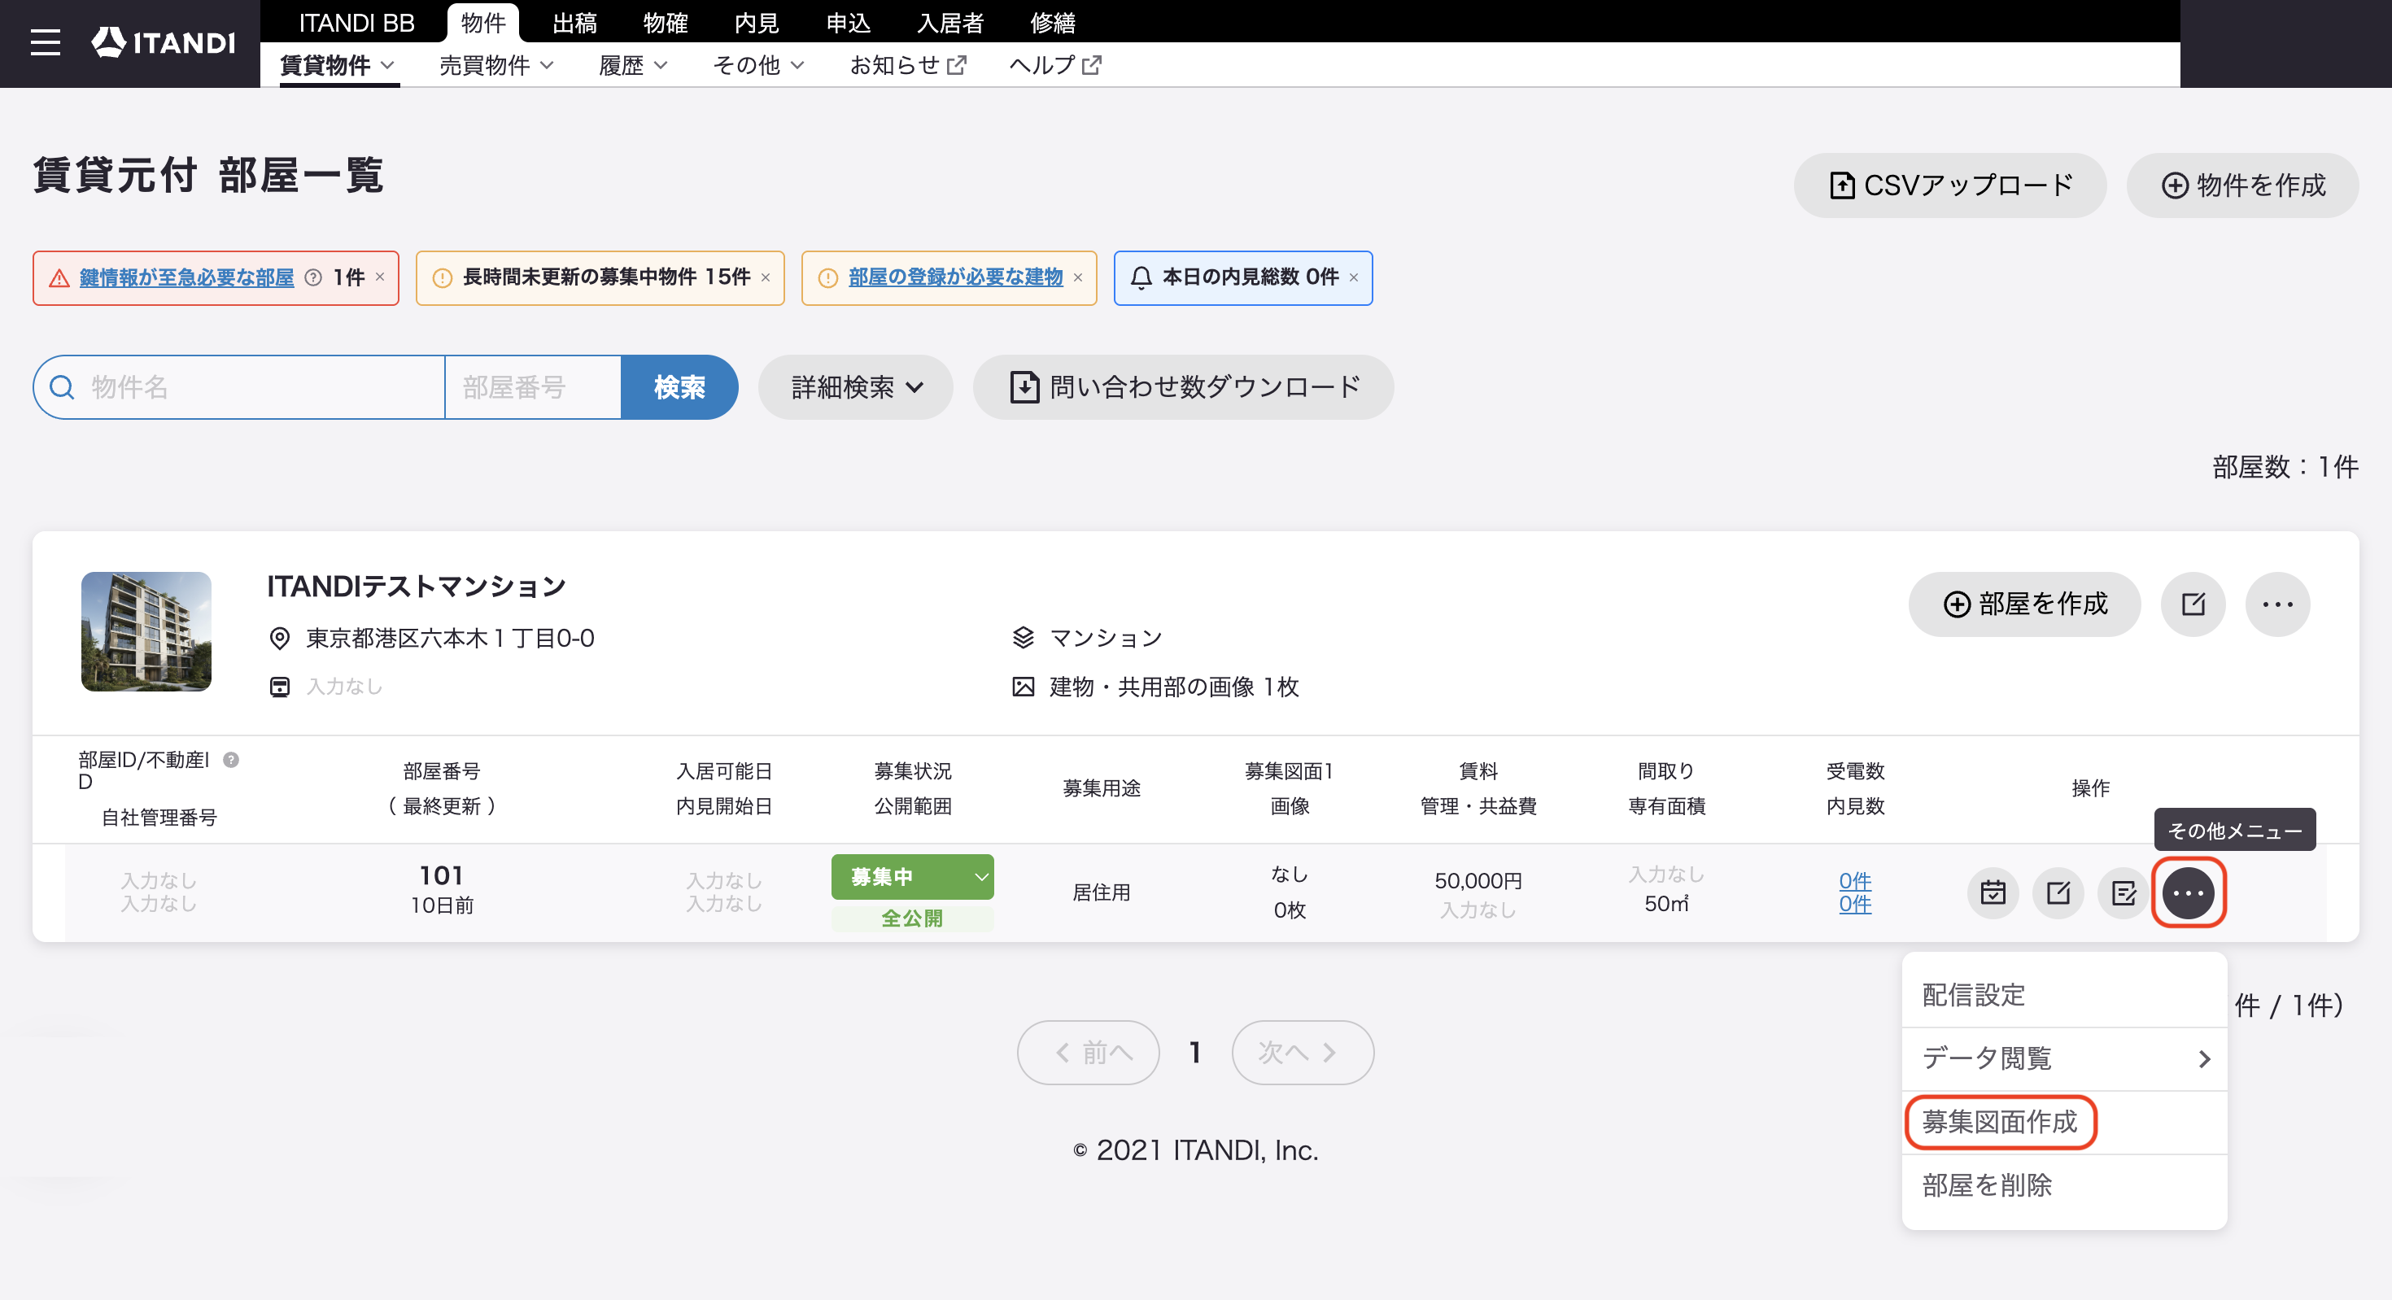Image resolution: width=2392 pixels, height=1300 pixels.
Task: Click the ITANDIテストマンション building thumbnail
Action: click(x=146, y=631)
